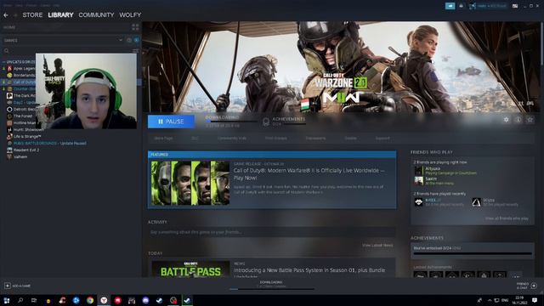Open Google Chrome from the taskbar
The width and height of the screenshot is (544, 306).
90,300
